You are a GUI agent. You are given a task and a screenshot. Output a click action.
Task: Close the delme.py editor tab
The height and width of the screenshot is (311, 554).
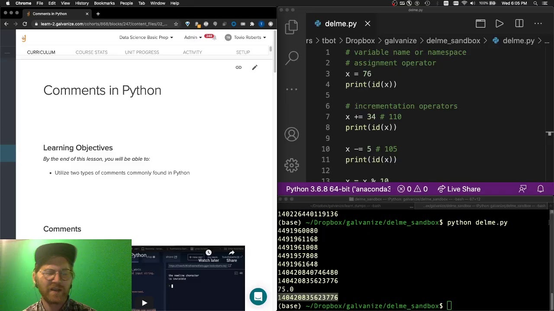coord(367,24)
